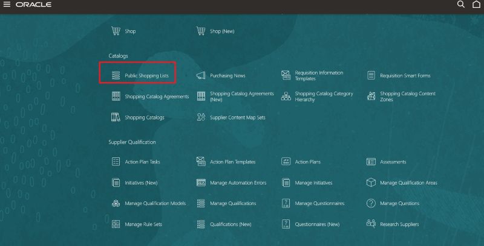Click the Manage Rule Sets icon
Image resolution: width=484 pixels, height=246 pixels.
pos(116,224)
